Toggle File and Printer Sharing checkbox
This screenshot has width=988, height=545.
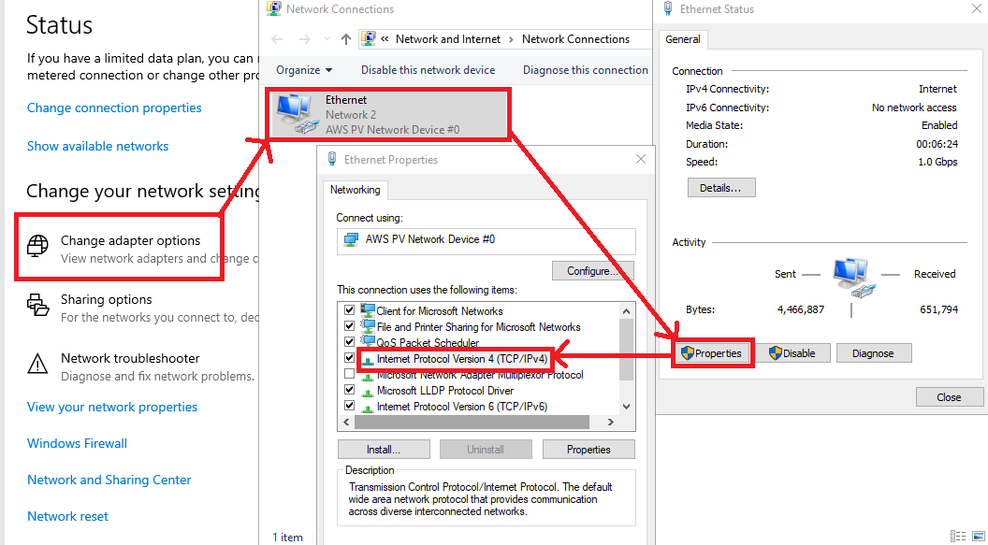pyautogui.click(x=349, y=326)
